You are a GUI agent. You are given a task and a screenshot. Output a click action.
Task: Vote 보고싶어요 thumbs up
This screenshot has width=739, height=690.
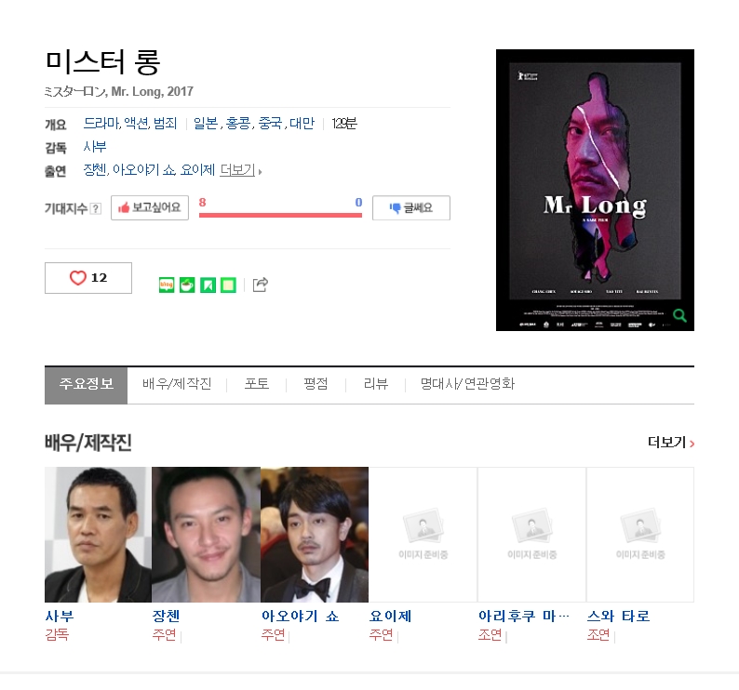[x=150, y=207]
